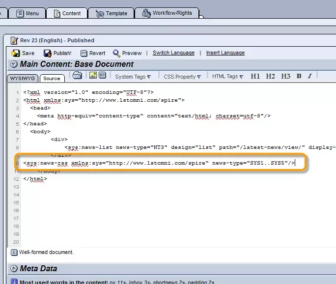
Task: Select the Source editor tab
Action: click(52, 79)
